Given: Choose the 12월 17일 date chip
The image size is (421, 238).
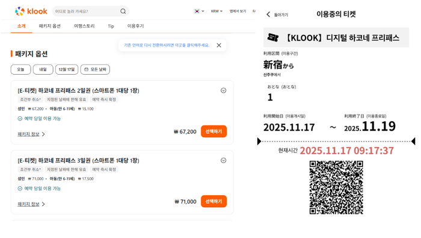Looking at the screenshot, I should pos(67,69).
